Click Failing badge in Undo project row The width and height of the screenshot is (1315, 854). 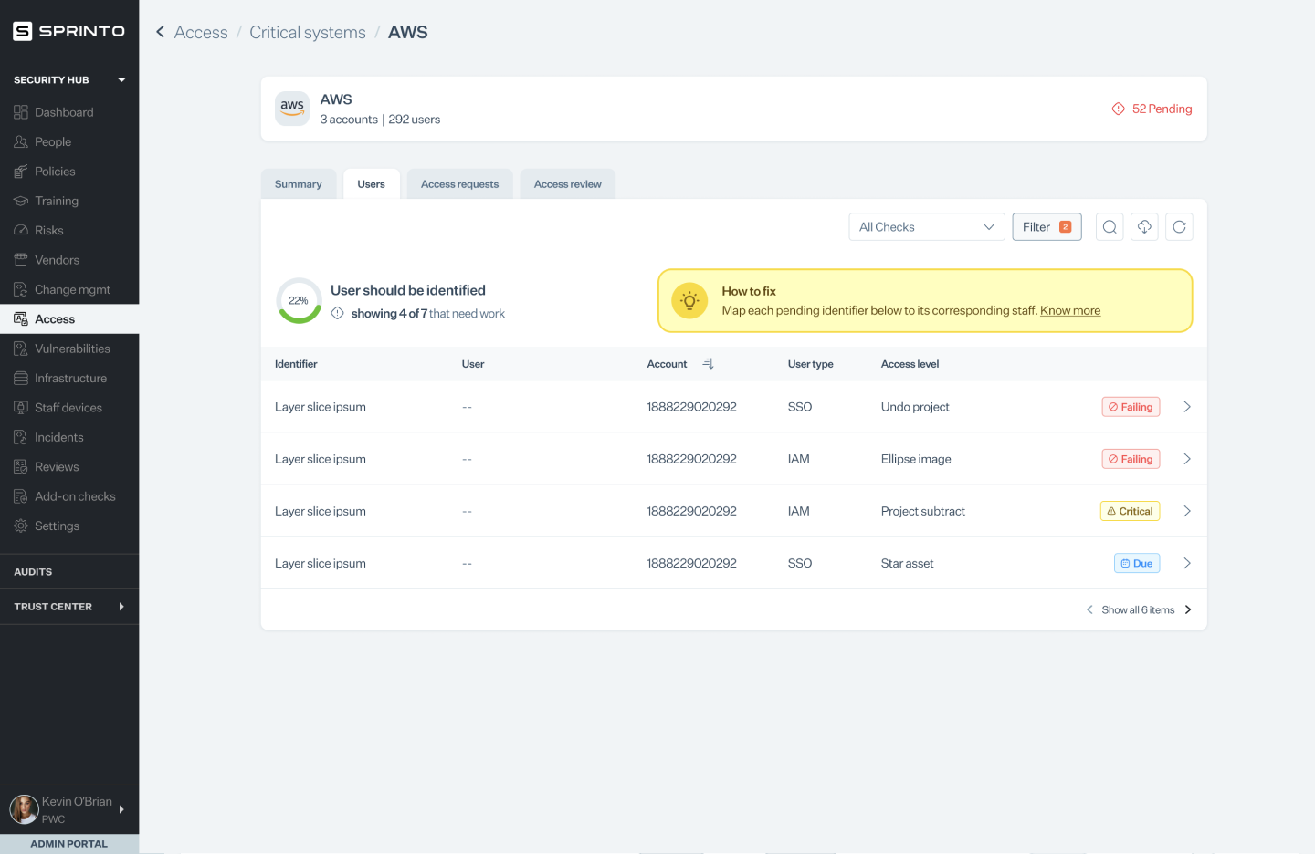pos(1131,407)
